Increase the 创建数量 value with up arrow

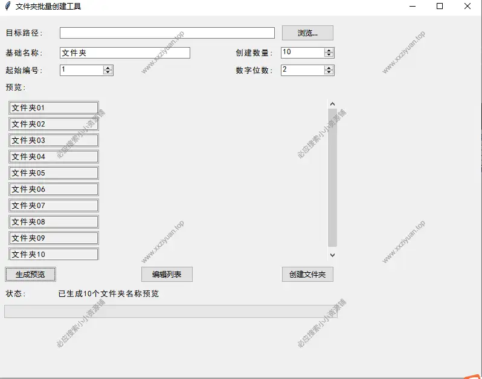click(x=329, y=50)
